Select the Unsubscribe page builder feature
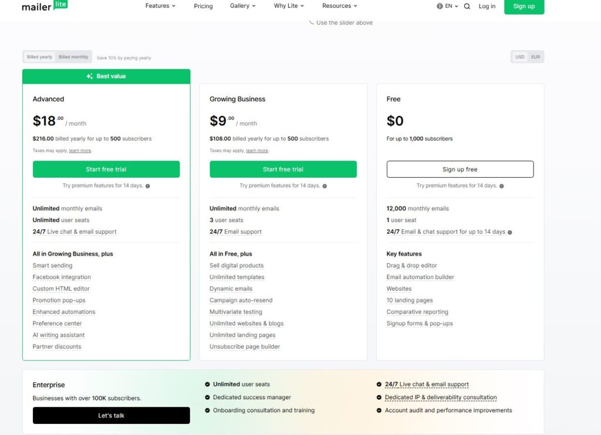 click(x=245, y=346)
